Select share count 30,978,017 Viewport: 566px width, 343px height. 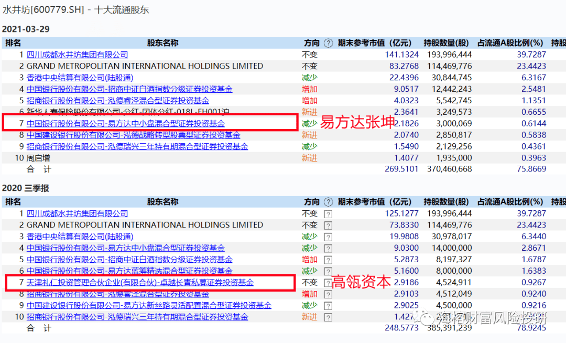pyautogui.click(x=452, y=237)
